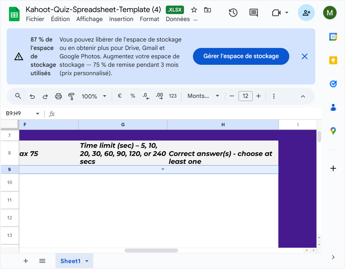Increase decimal places
The image size is (345, 269).
(x=159, y=96)
